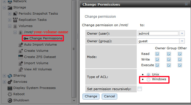Viewport: 191px width, 105px height.
Task: Click the Change Permissions key icon
Action: point(26,39)
